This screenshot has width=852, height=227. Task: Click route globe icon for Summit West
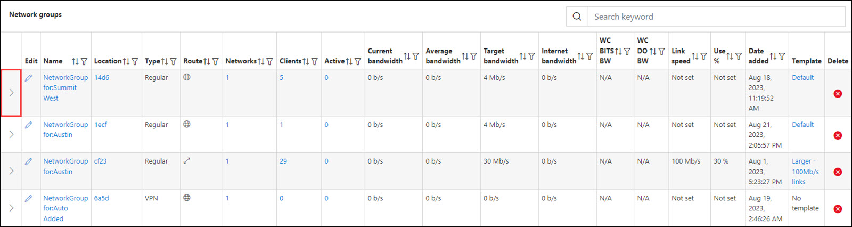187,77
